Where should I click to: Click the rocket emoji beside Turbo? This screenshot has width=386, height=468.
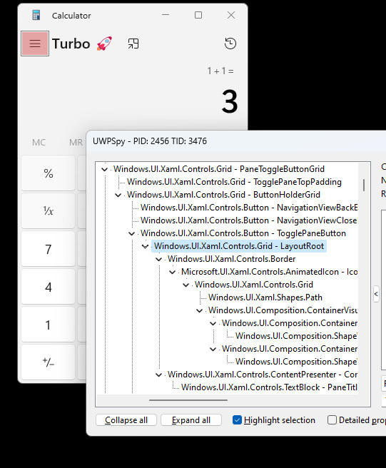(104, 44)
